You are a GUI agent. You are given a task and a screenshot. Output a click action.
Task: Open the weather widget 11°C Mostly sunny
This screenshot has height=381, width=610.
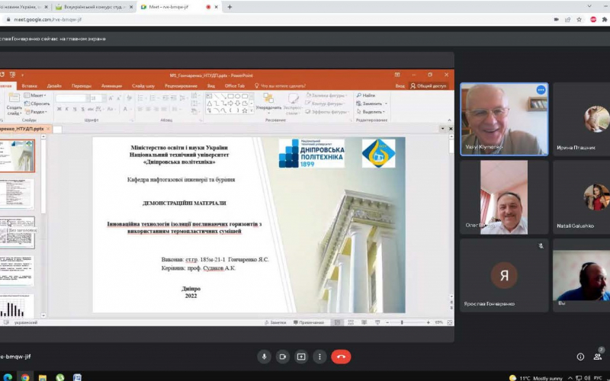[535, 378]
